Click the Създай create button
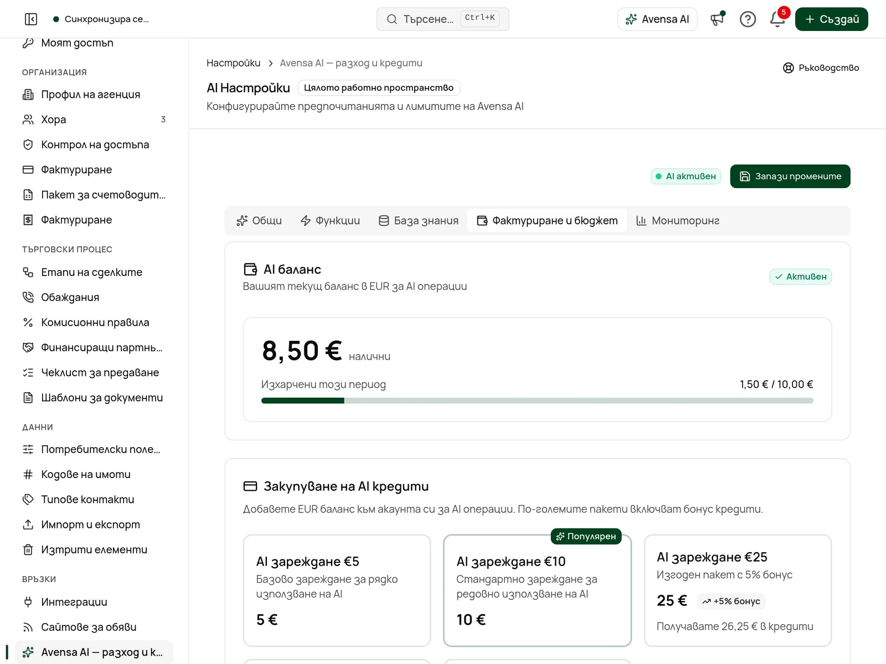Image resolution: width=886 pixels, height=664 pixels. [831, 19]
